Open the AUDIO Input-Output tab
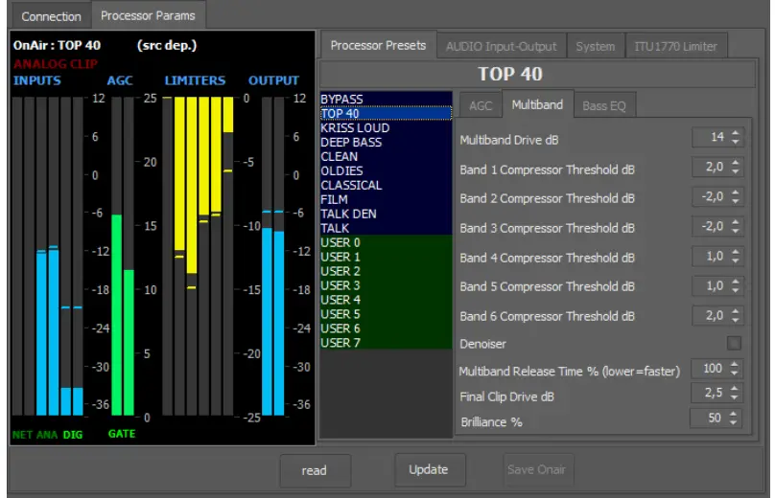 (x=502, y=46)
